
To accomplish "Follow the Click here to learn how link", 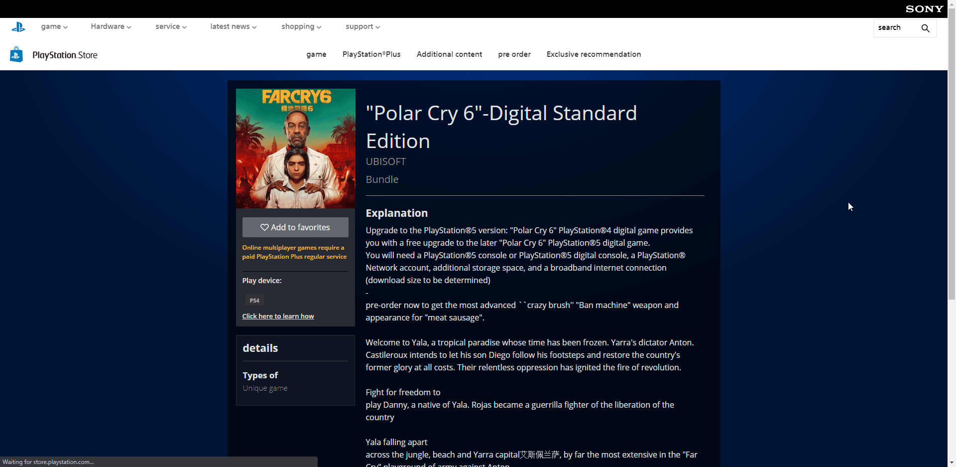I will click(278, 316).
